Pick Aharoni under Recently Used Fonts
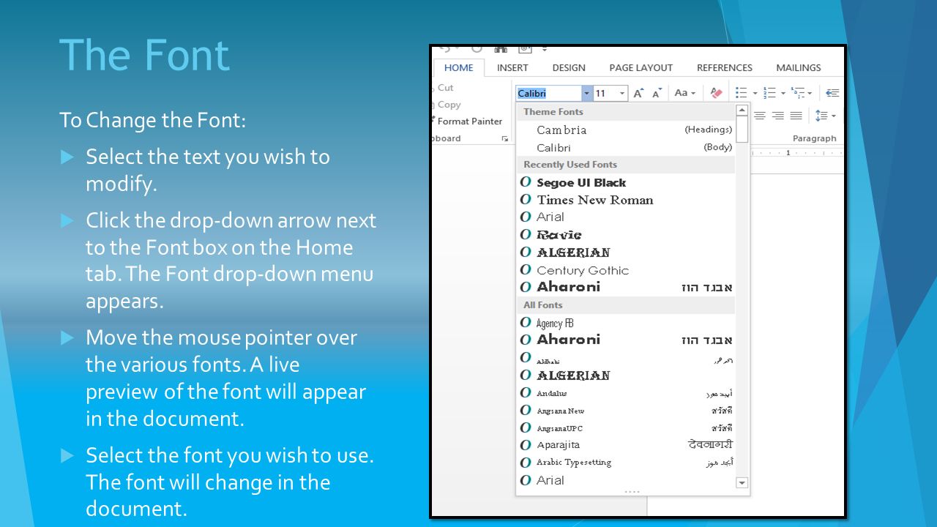Screen dimensions: 937x527 625,287
